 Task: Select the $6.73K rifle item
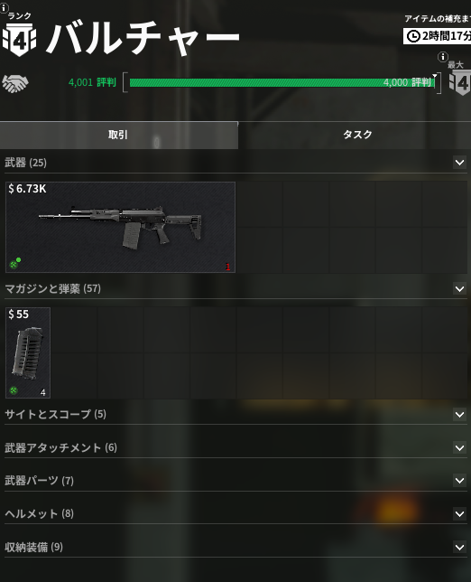click(120, 227)
